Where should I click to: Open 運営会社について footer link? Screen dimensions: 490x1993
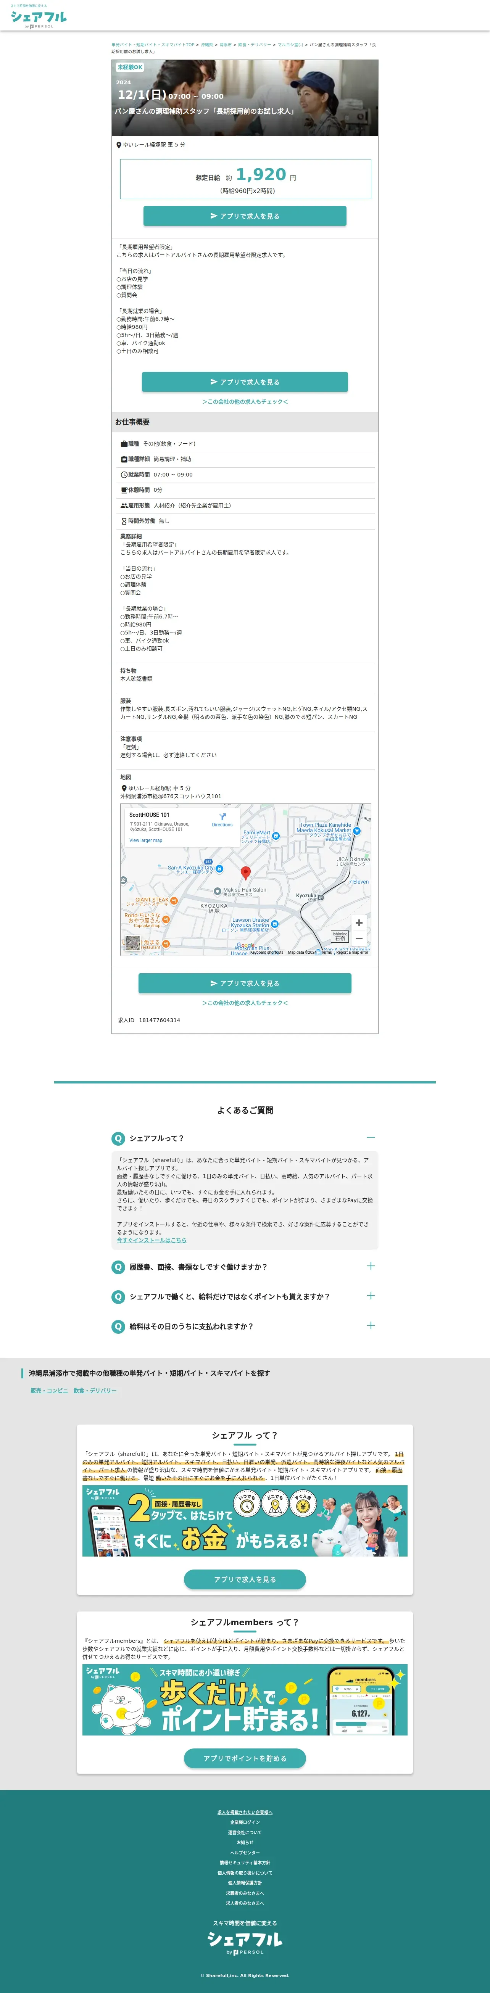click(245, 1832)
